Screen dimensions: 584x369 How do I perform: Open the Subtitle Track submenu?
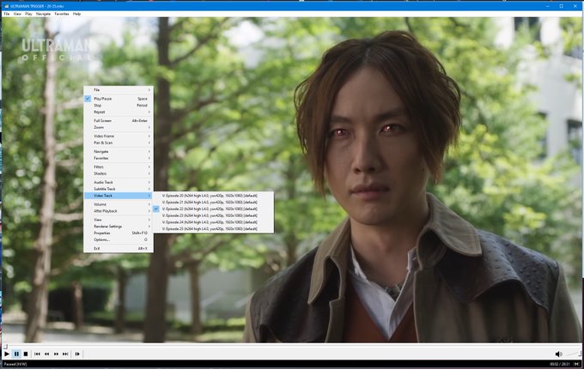coord(119,189)
